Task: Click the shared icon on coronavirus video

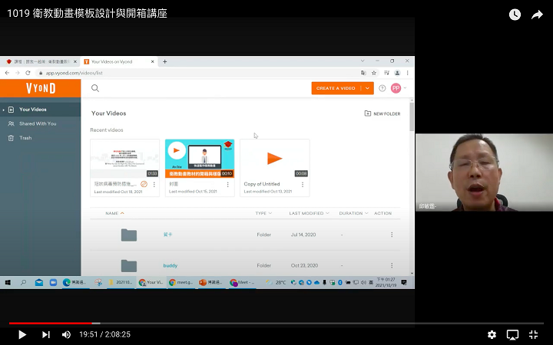Action: [x=144, y=184]
